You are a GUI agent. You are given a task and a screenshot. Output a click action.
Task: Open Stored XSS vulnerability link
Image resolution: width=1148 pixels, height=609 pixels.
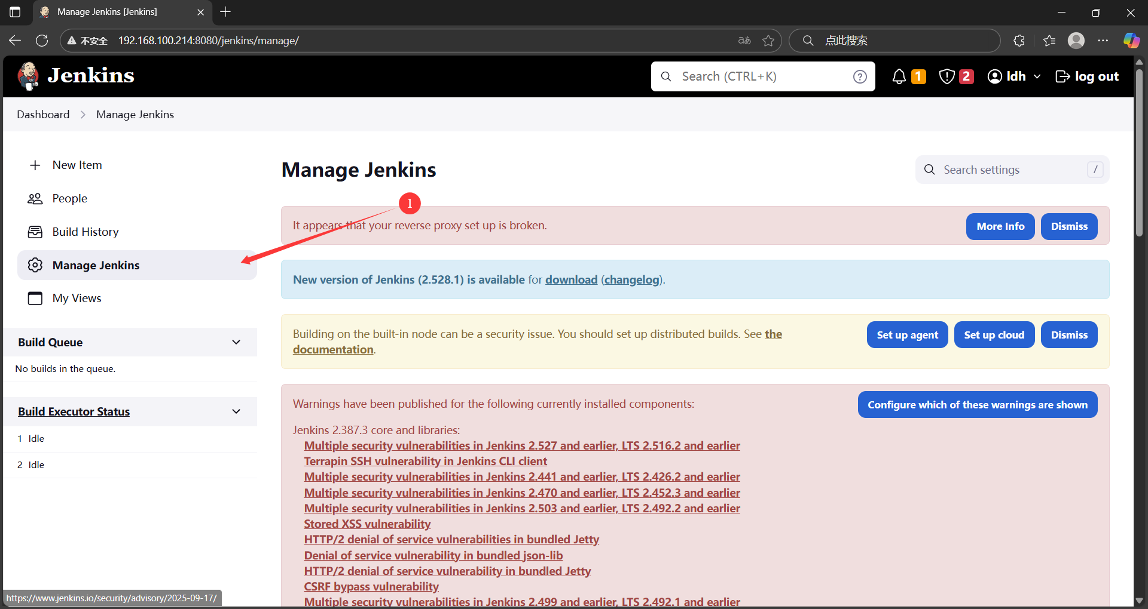(x=367, y=524)
